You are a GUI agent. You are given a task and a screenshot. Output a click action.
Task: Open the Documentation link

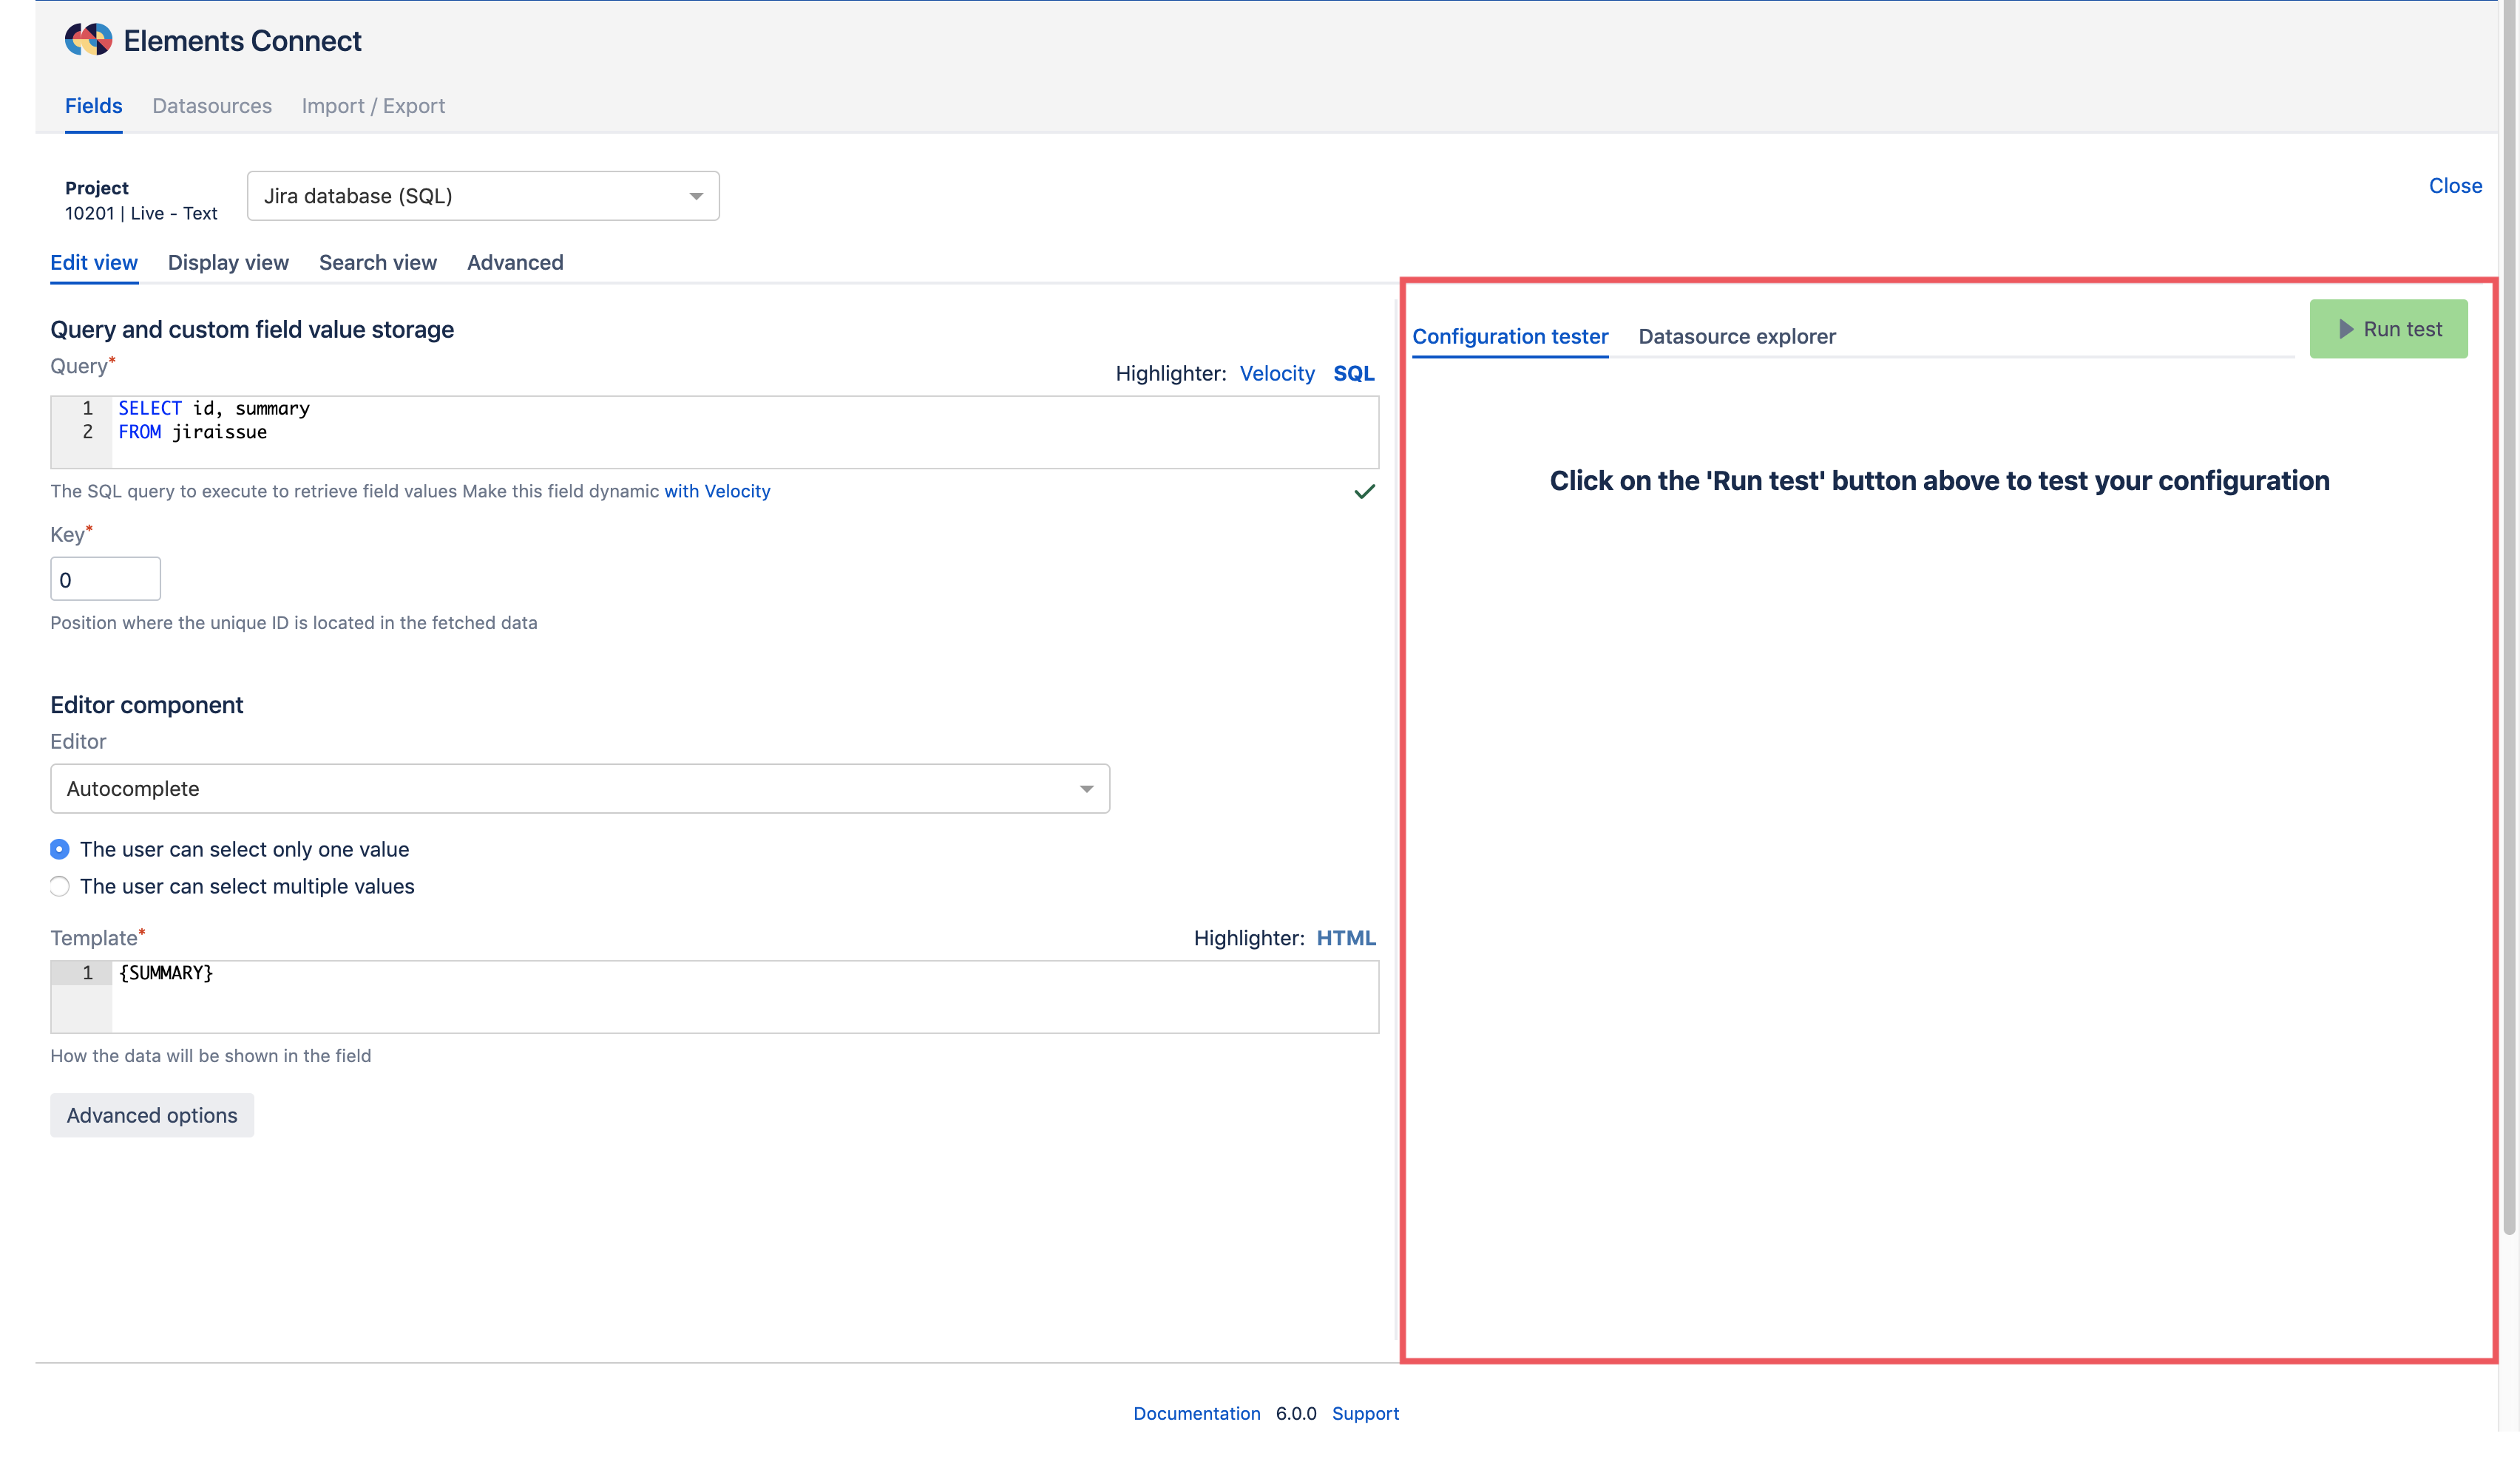pyautogui.click(x=1196, y=1413)
